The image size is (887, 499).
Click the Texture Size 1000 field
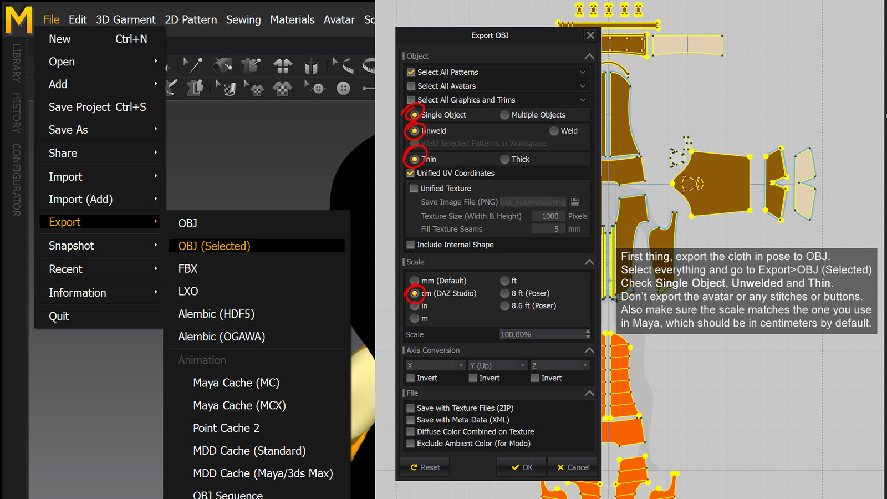[x=548, y=216]
